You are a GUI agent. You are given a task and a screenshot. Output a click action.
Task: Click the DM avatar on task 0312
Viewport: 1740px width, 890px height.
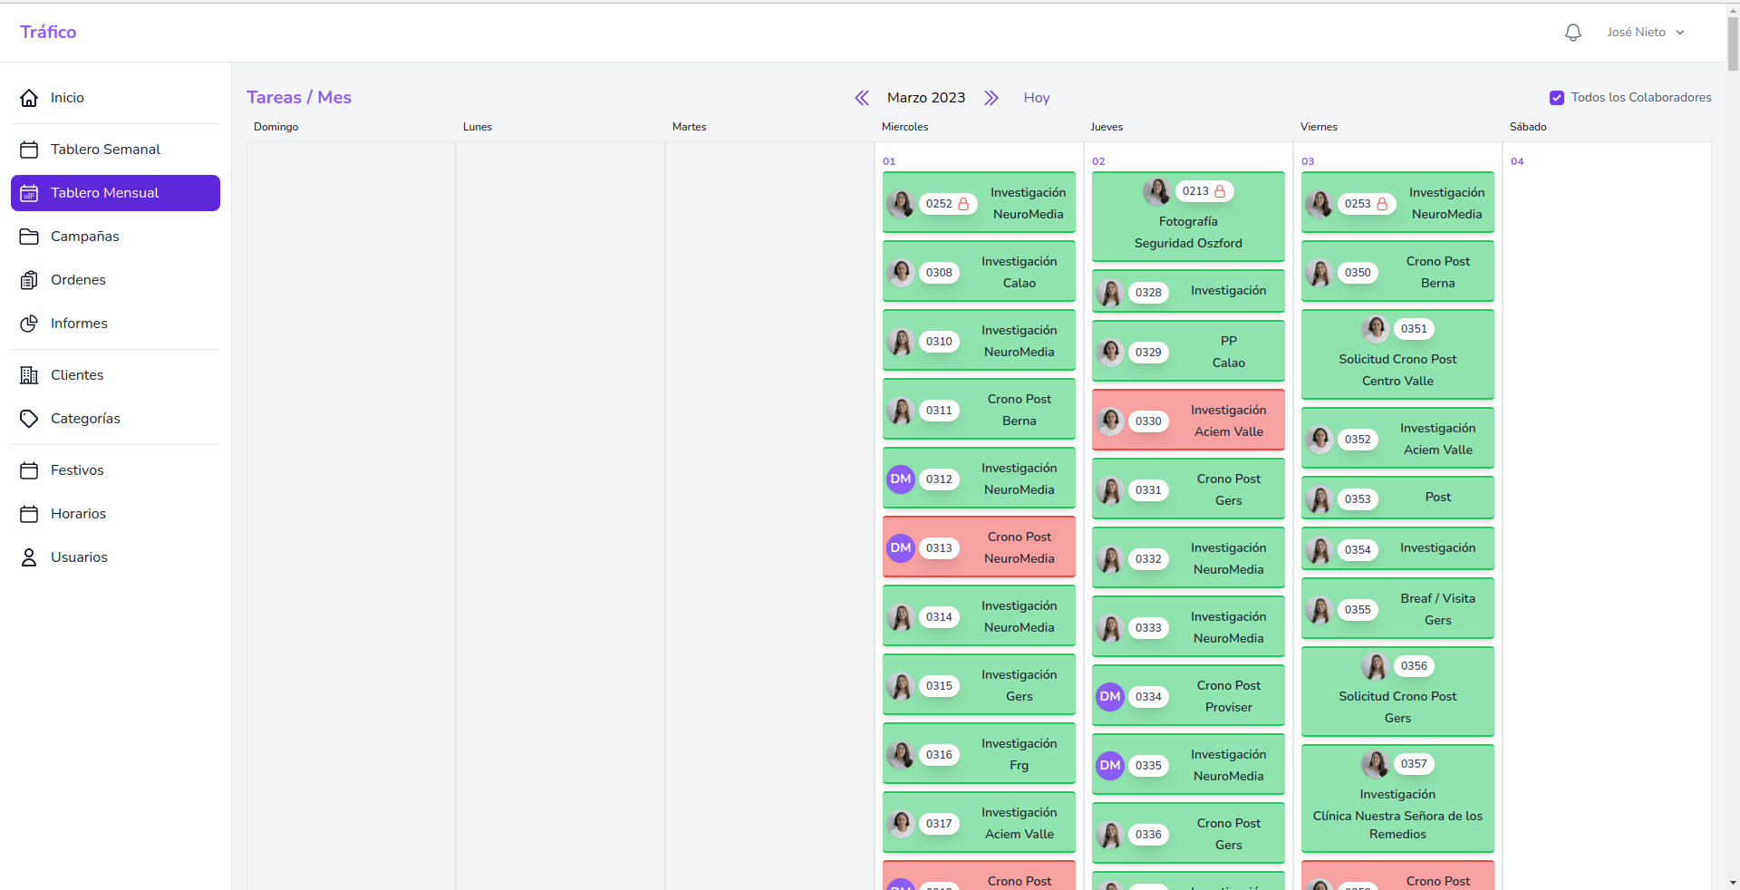click(x=900, y=479)
